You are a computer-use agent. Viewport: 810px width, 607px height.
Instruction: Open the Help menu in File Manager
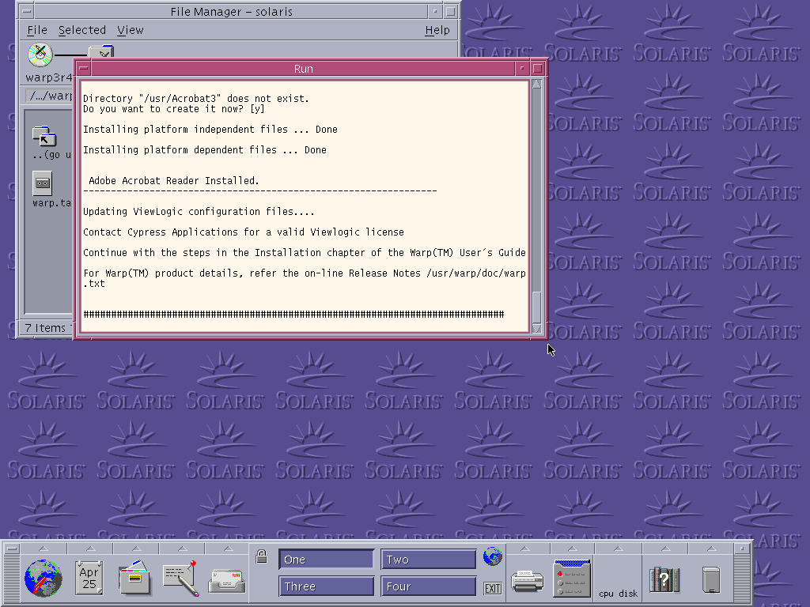coord(437,30)
